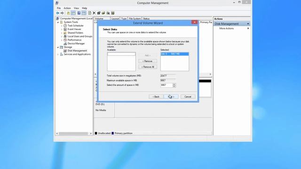Click the Available disks list box
This screenshot has height=169, width=301.
click(121, 61)
